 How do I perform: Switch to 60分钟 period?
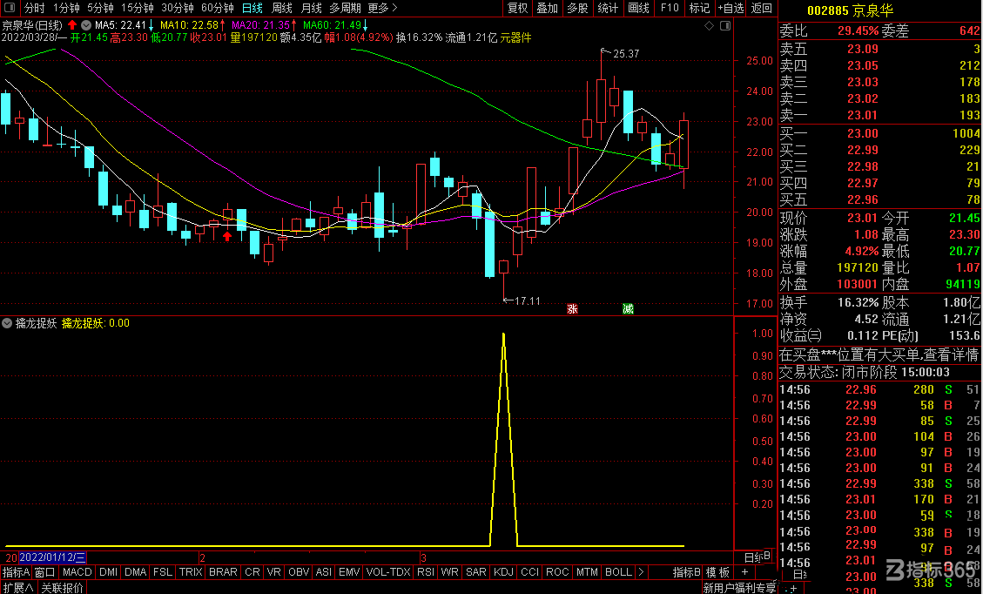point(218,8)
